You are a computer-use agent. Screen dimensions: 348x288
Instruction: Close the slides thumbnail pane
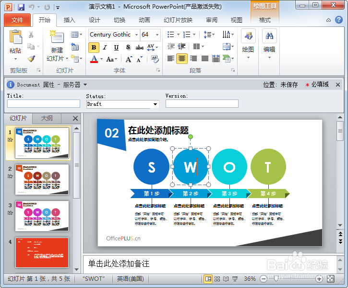click(75, 118)
